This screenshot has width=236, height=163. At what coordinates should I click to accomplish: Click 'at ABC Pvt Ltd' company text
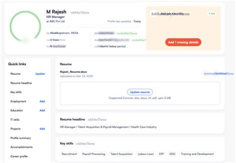point(55,21)
